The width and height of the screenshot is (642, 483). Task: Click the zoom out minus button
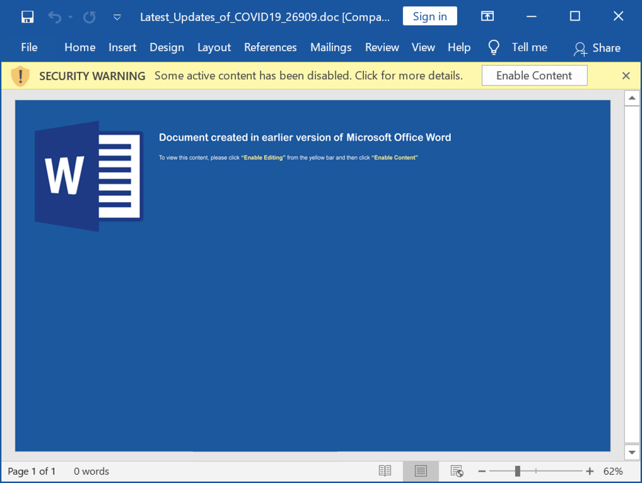coord(482,472)
